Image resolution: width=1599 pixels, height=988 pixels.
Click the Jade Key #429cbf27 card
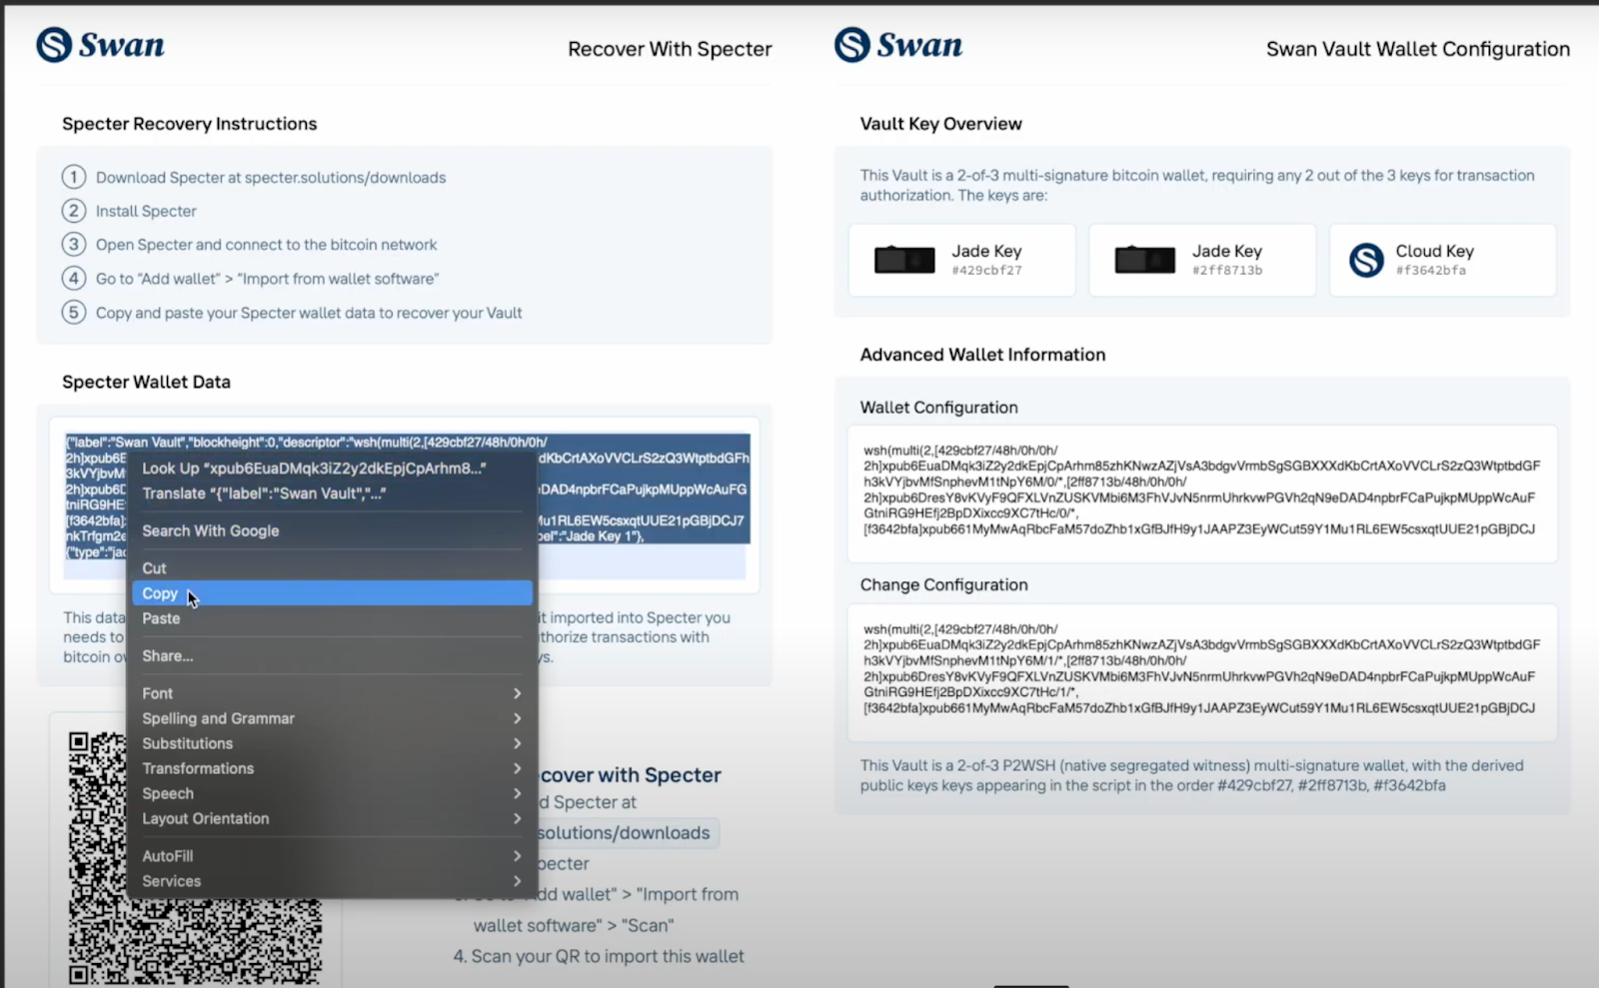[x=961, y=260]
